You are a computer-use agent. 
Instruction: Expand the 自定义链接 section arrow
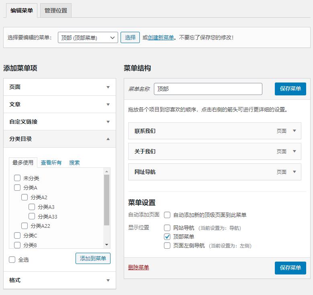click(108, 122)
